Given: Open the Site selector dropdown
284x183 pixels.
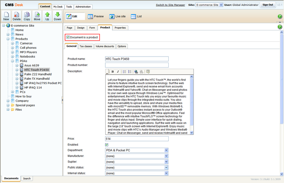Looking at the screenshot, I should click(x=209, y=5).
